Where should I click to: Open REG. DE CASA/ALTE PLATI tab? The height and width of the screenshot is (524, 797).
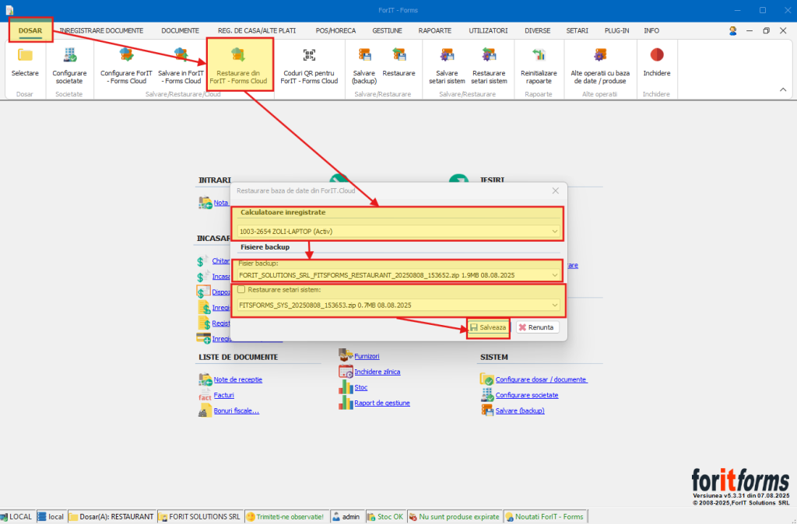(x=257, y=30)
